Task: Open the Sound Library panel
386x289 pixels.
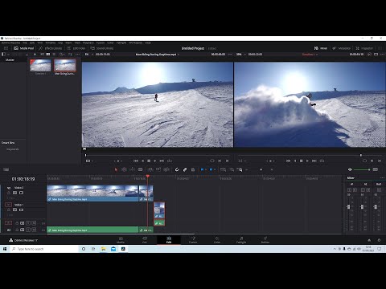Action: [x=102, y=48]
